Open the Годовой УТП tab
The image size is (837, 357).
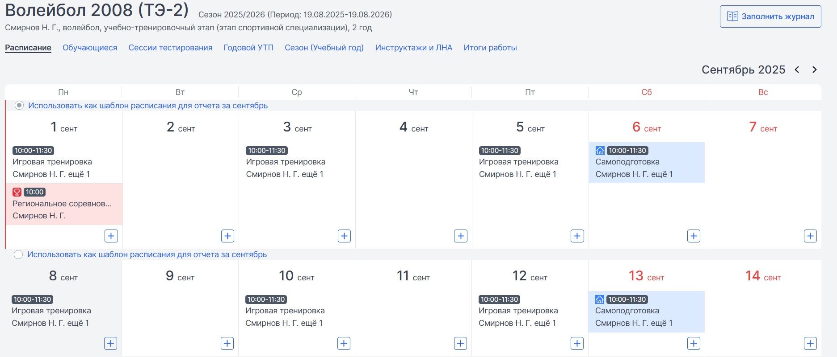248,48
